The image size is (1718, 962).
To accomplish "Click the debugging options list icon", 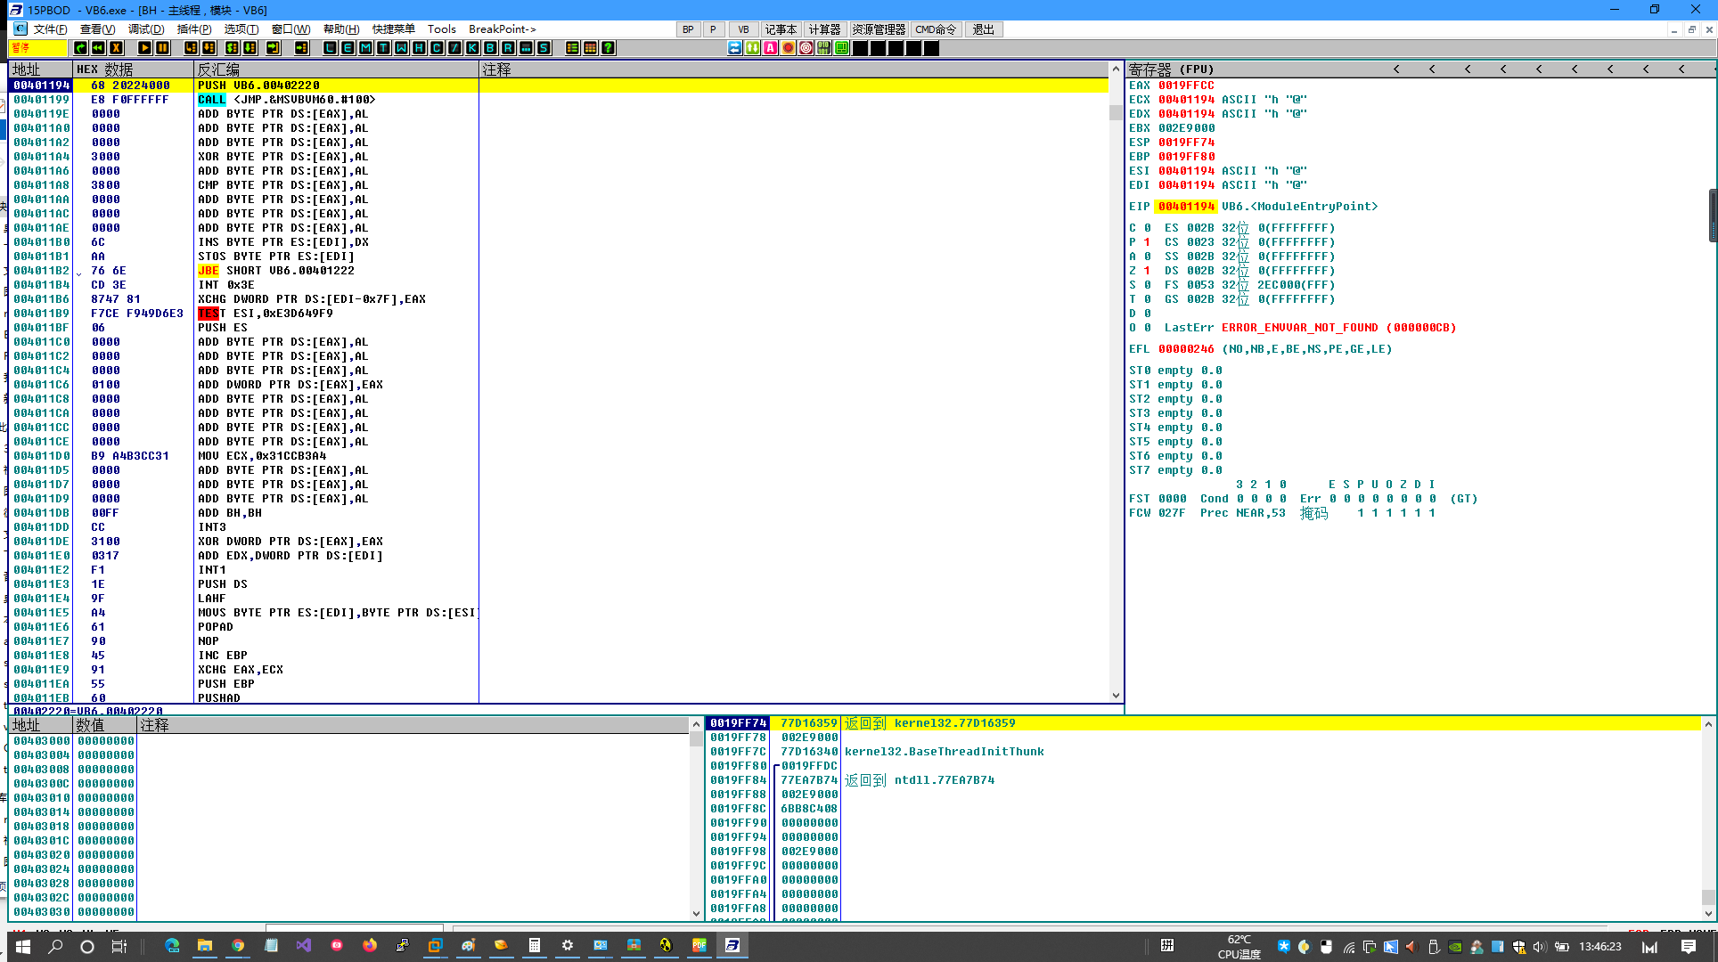I will point(572,48).
